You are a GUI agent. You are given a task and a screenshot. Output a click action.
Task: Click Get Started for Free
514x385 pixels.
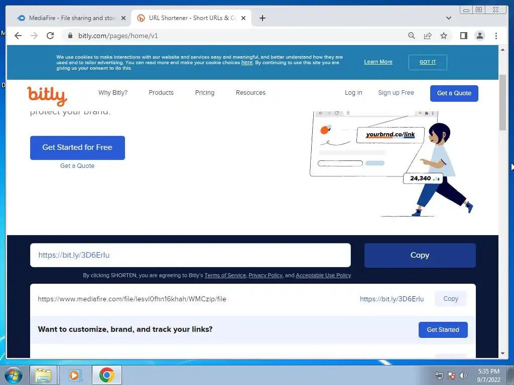pos(77,148)
